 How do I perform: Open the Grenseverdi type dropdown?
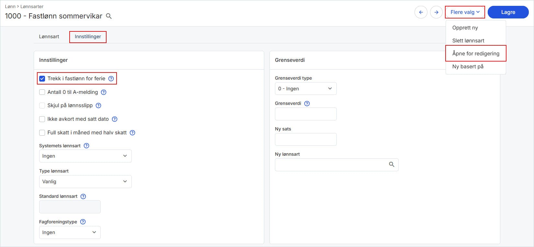coord(306,89)
